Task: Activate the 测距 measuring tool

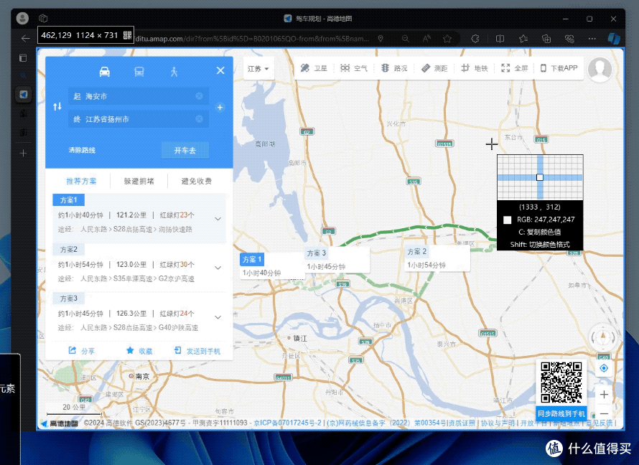Action: click(x=434, y=68)
